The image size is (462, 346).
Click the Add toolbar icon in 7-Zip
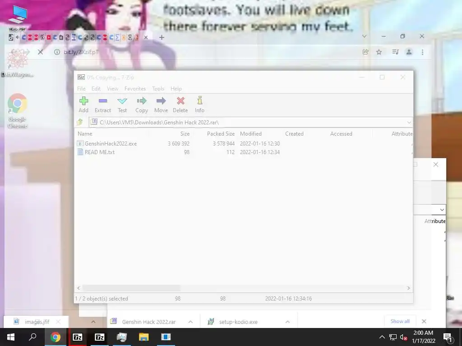(83, 105)
